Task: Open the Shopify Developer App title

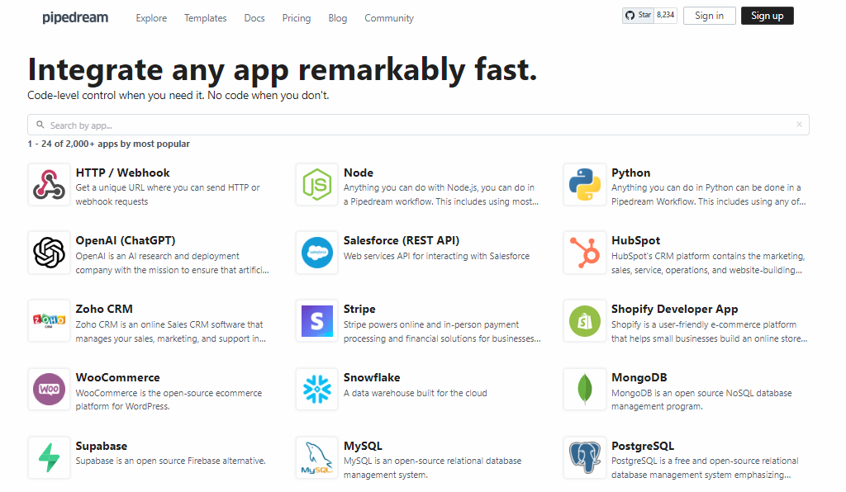Action: tap(674, 309)
